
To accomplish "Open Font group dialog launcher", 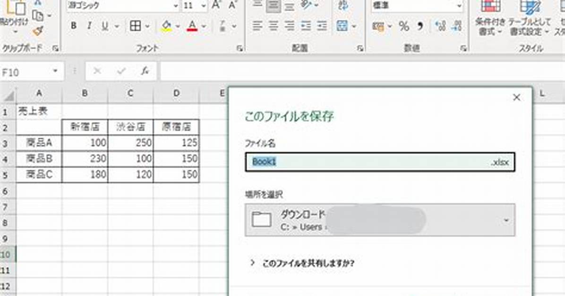I will (240, 48).
